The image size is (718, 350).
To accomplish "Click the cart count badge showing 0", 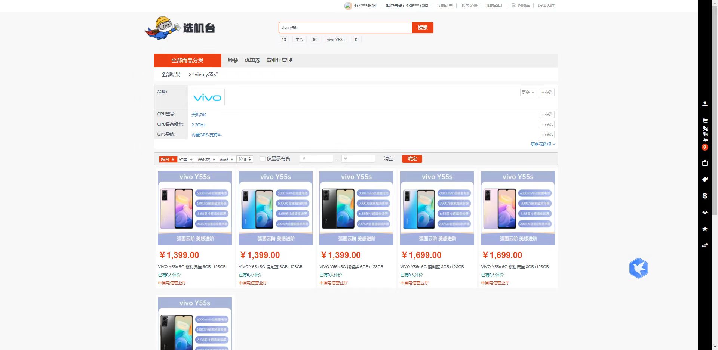I will tap(705, 147).
